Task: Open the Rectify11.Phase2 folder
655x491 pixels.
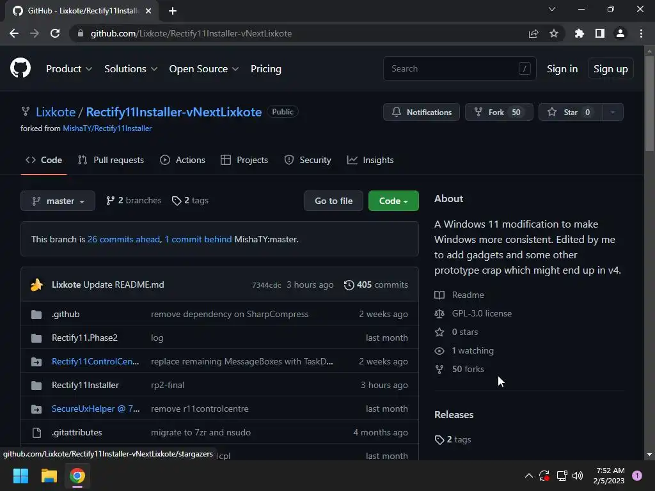Action: [x=84, y=338]
